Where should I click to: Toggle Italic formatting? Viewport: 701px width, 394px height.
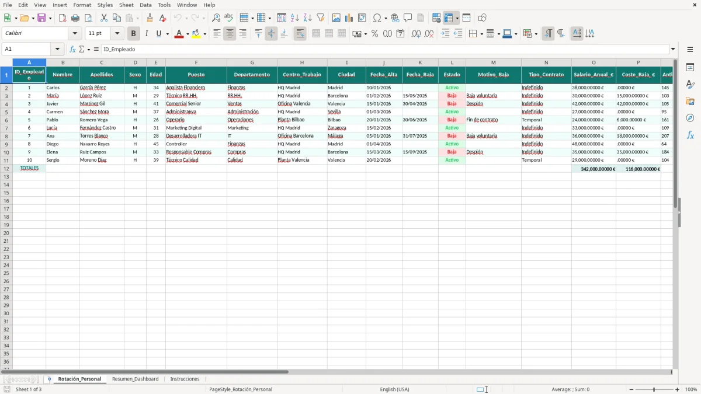147,34
